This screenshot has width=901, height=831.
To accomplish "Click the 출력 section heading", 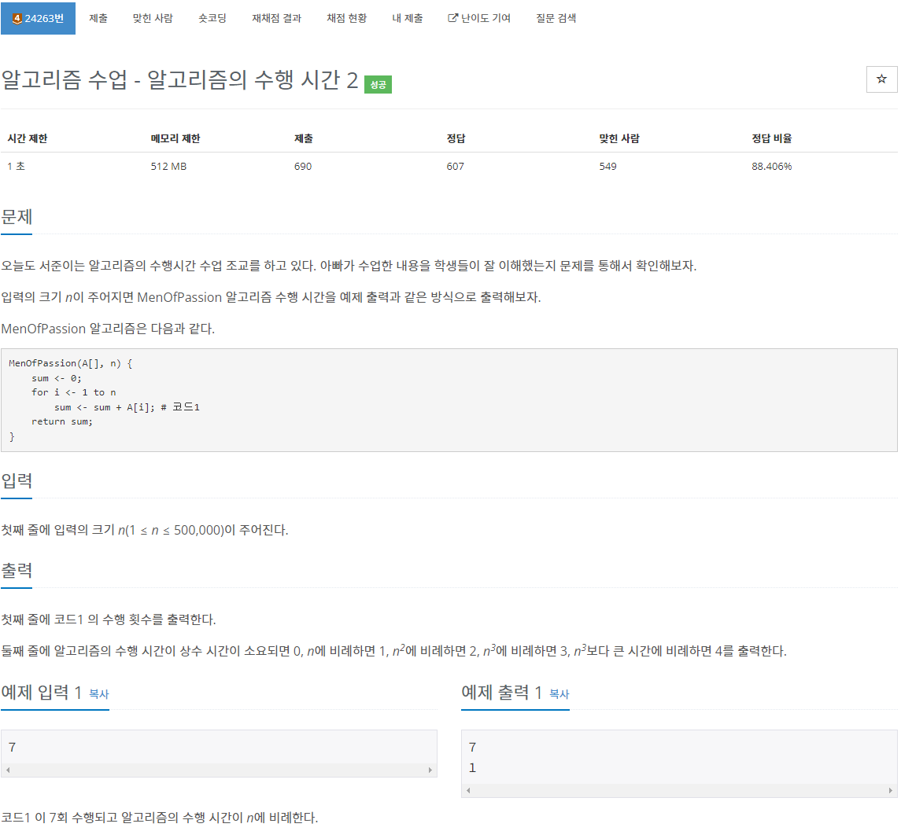I will (x=17, y=570).
